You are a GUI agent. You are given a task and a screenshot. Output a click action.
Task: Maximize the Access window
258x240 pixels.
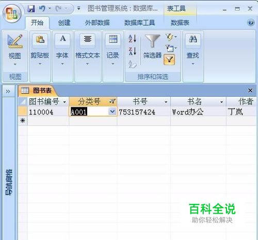[x=237, y=9]
